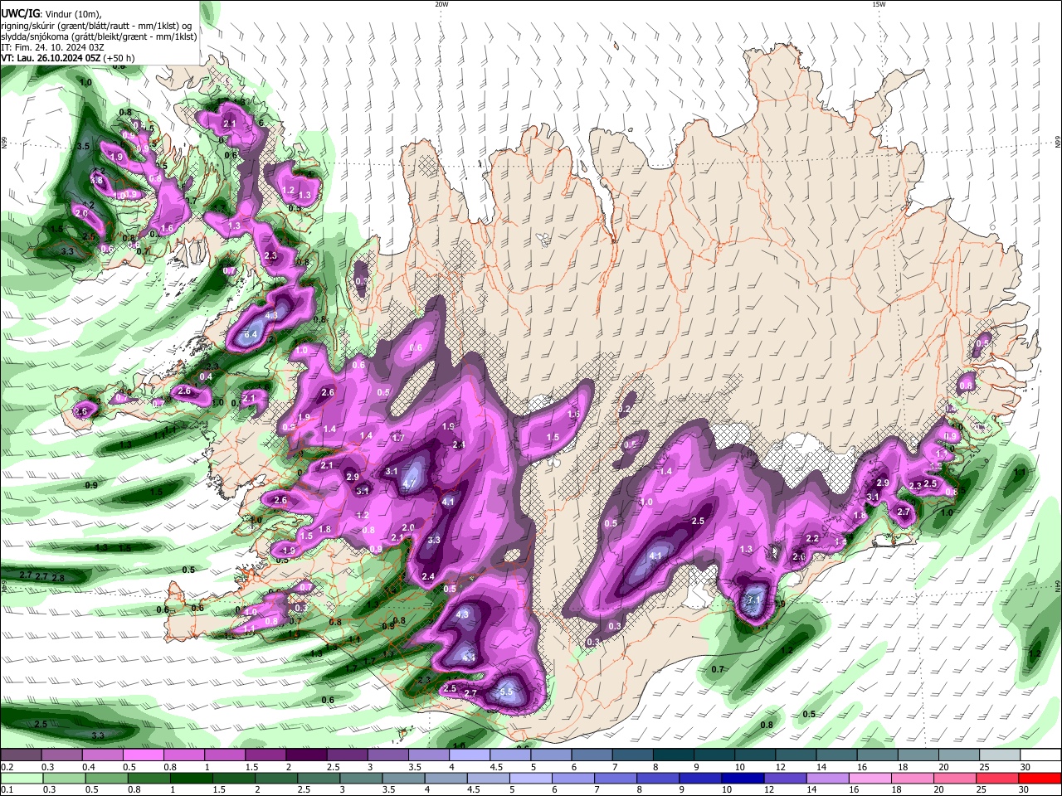
Task: Click the lower-row swatch between 0.1 and 0.3
Action: [x=21, y=779]
